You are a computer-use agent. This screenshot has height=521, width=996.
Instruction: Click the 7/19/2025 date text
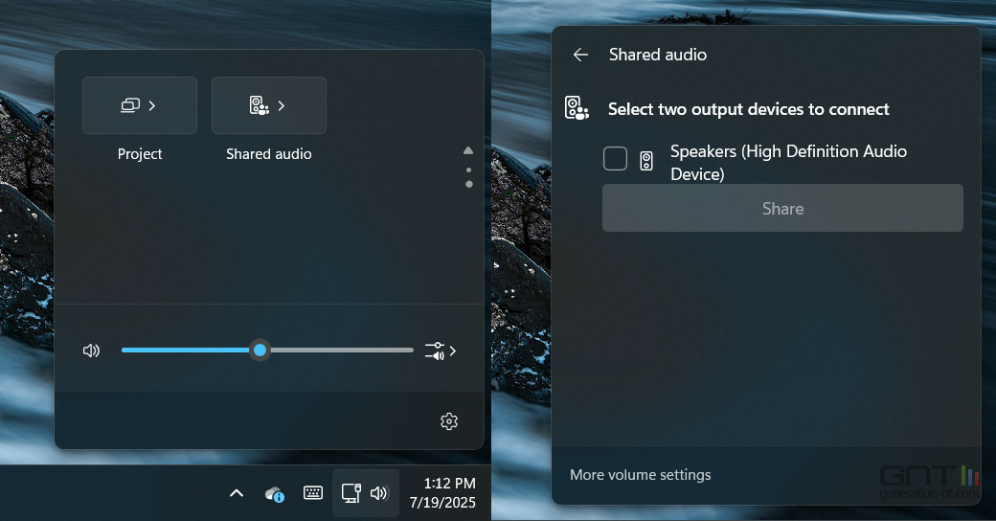tap(442, 503)
